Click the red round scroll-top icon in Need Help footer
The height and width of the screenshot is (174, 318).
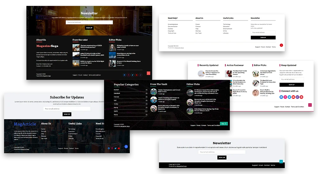(281, 45)
